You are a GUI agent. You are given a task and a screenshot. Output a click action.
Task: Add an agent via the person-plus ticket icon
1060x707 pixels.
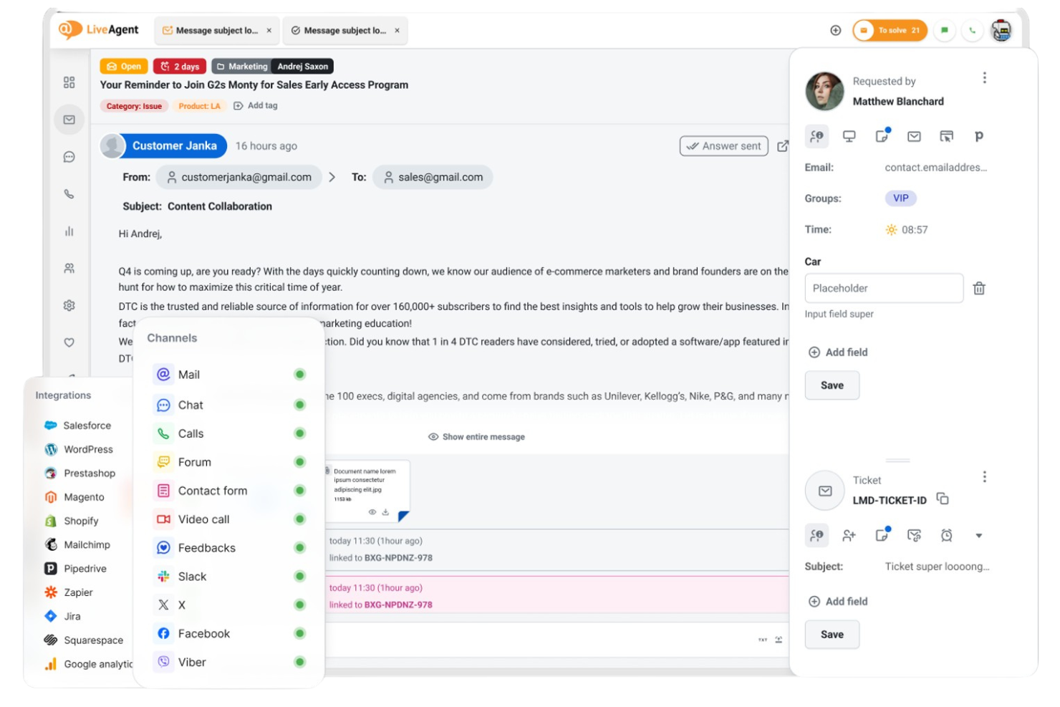point(849,536)
